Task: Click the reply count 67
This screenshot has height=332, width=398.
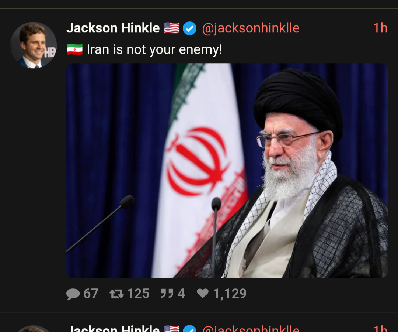Action: 91,294
